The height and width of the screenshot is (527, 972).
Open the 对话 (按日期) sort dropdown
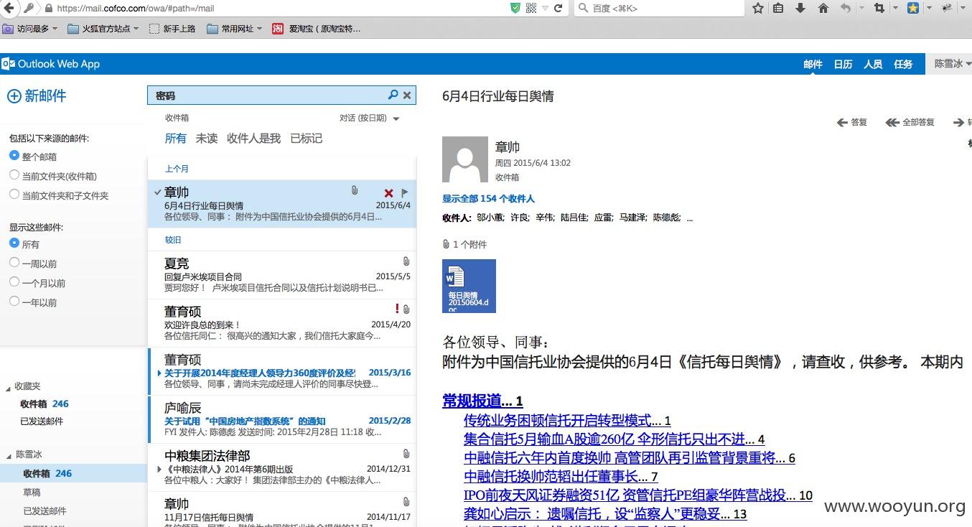tap(370, 118)
